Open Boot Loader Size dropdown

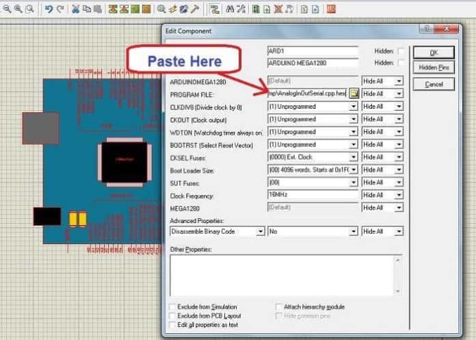click(354, 170)
